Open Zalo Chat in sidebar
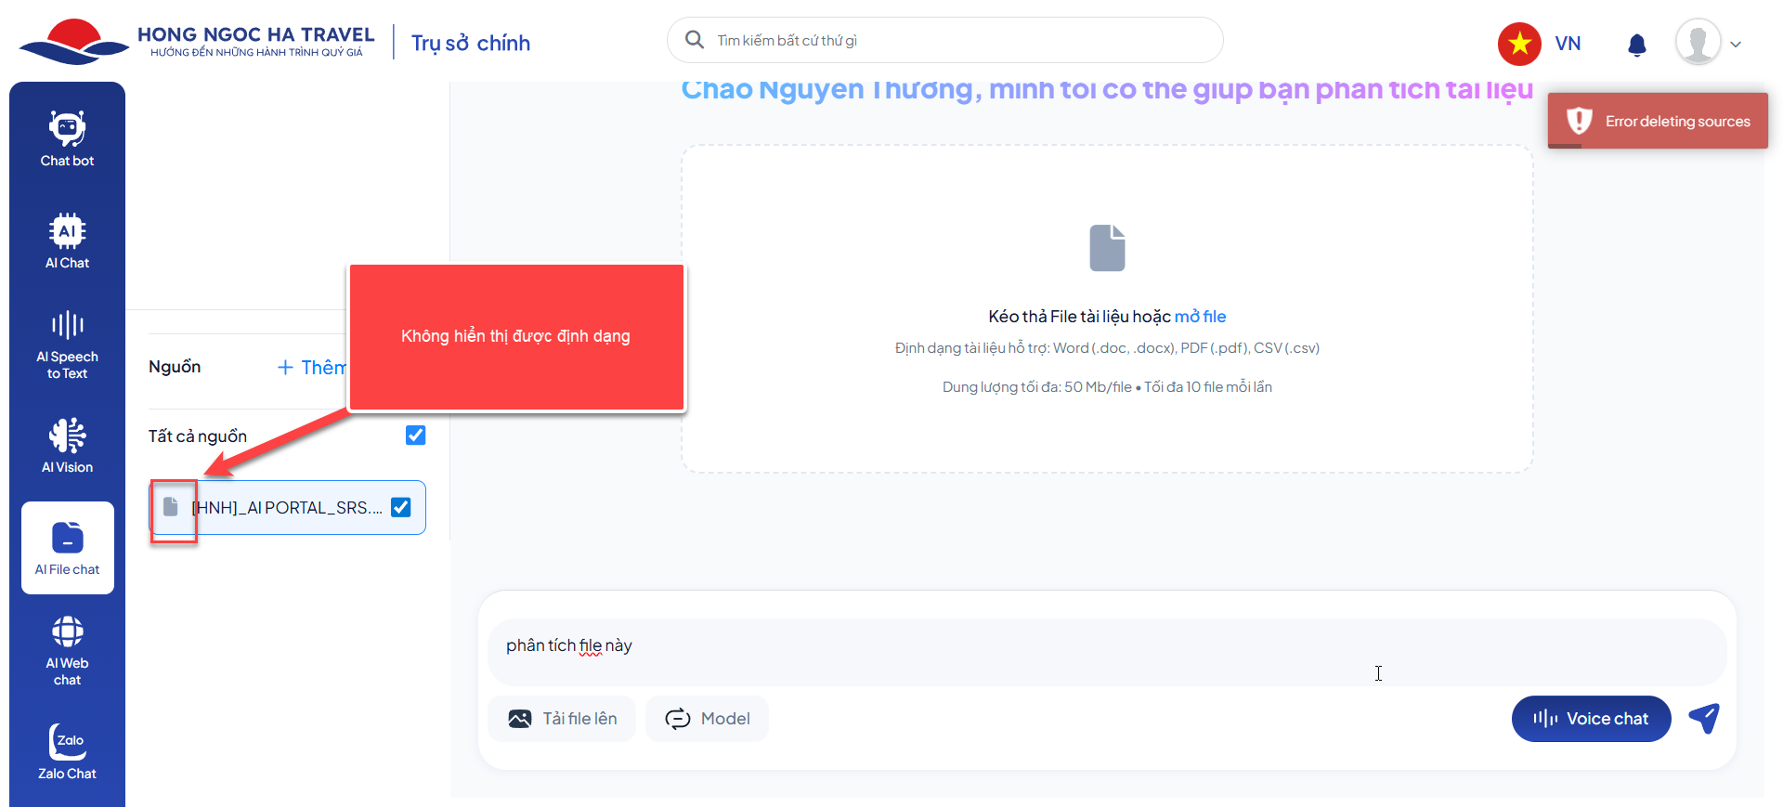 pyautogui.click(x=67, y=752)
